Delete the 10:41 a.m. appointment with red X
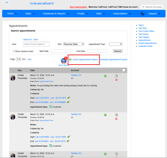This screenshot has width=167, height=158. tap(116, 80)
